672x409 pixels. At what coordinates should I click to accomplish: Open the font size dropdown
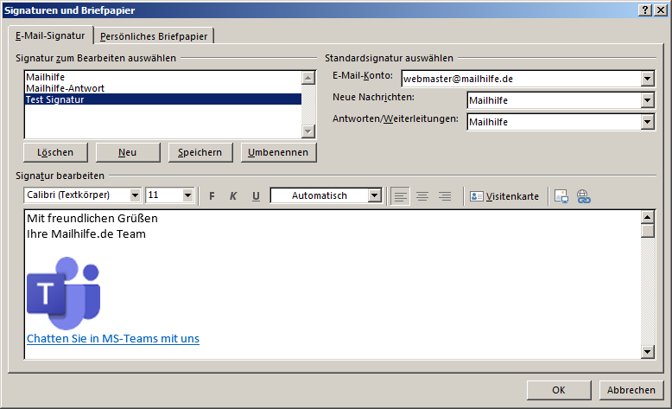(x=188, y=195)
